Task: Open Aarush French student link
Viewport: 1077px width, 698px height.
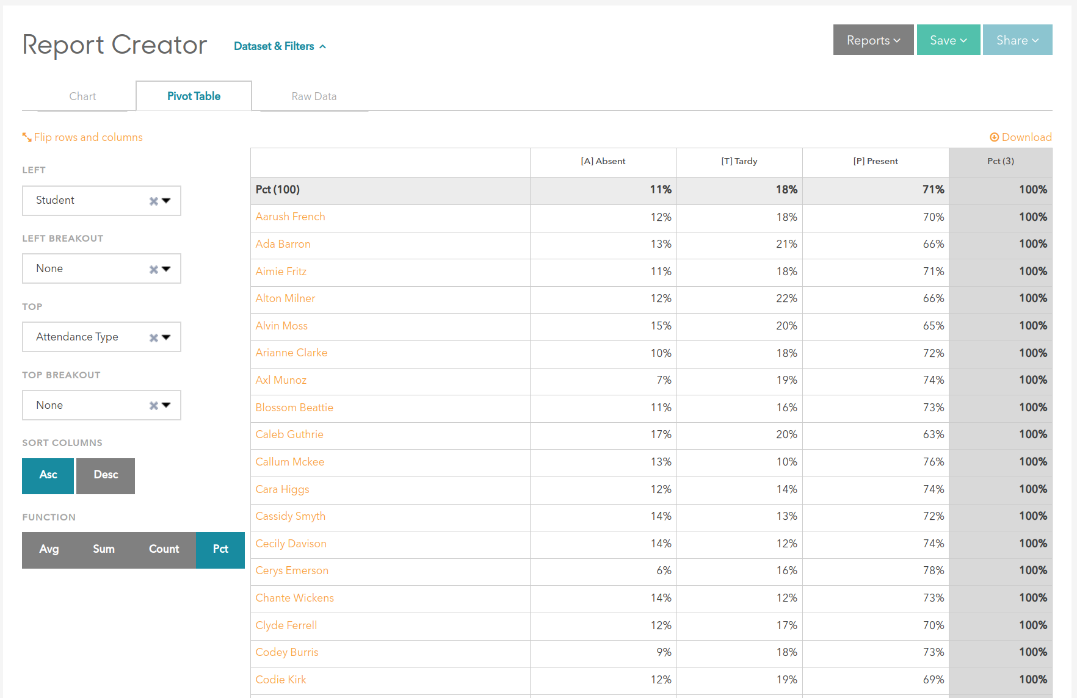Action: point(290,217)
